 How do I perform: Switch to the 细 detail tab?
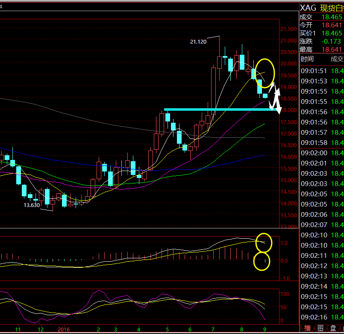(307, 328)
